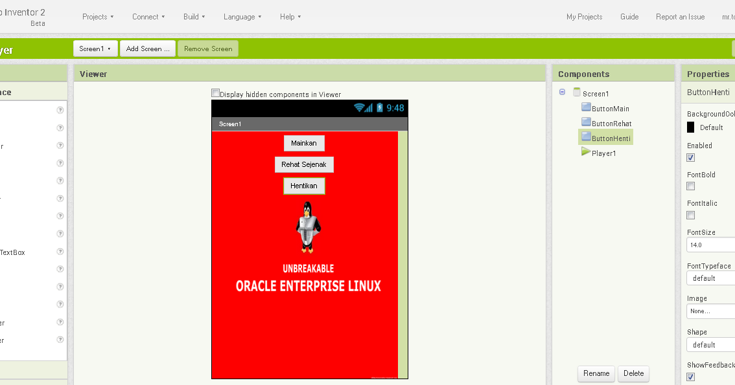Click the ButtonMain component icon
Image resolution: width=735 pixels, height=385 pixels.
[586, 107]
